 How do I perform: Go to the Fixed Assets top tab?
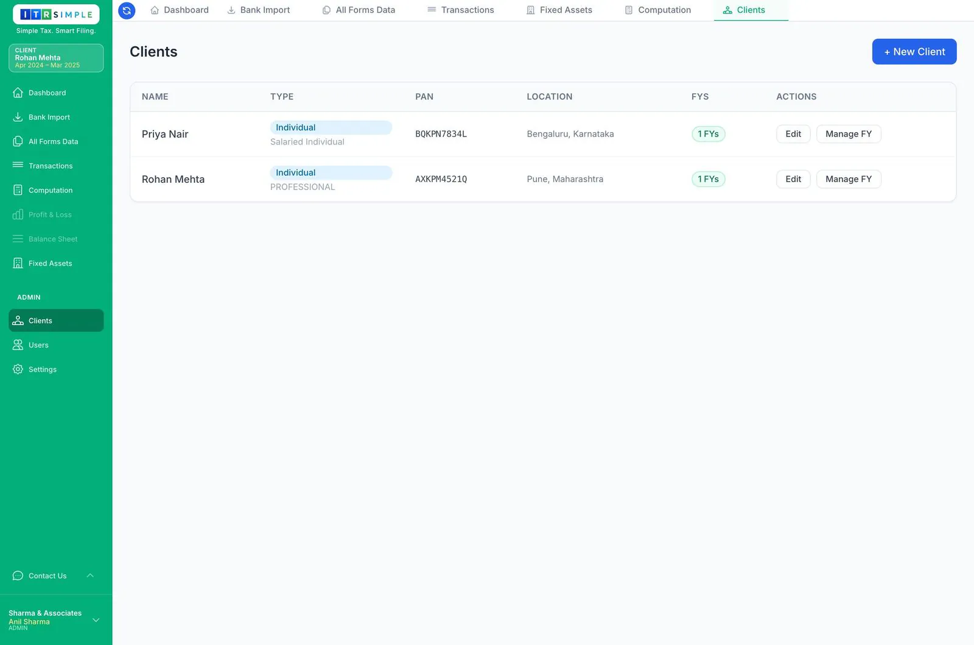click(559, 10)
